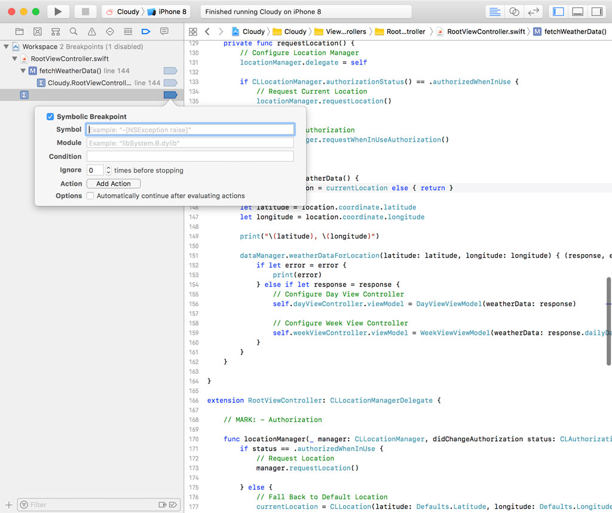Uncheck the Symbolic Breakpoint checkbox
The width and height of the screenshot is (612, 513).
tap(50, 117)
